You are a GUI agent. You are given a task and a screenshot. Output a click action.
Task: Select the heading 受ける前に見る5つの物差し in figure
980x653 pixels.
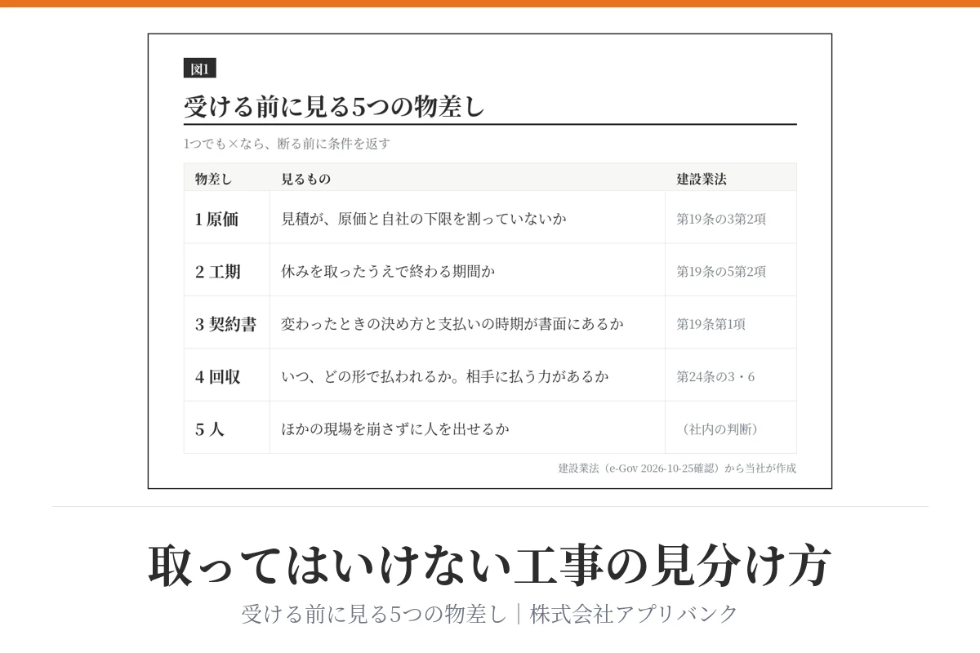(335, 107)
